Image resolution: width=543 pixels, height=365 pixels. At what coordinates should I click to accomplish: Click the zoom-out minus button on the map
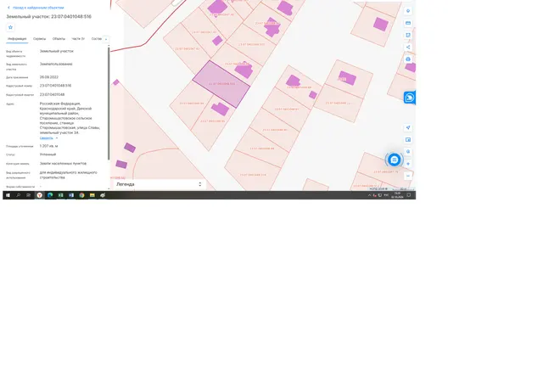tap(408, 176)
